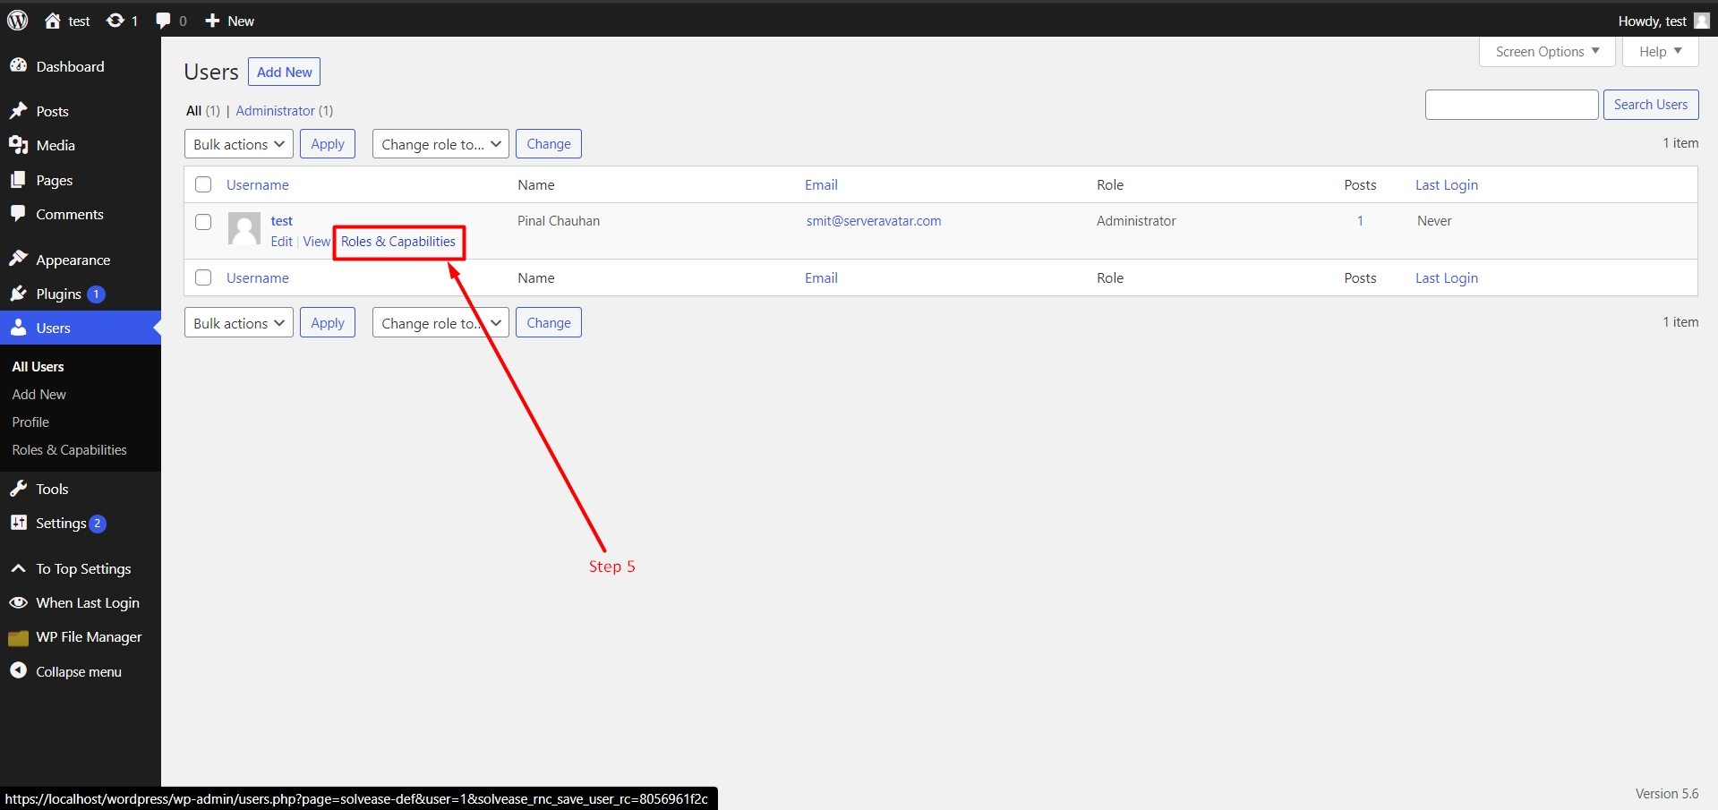The image size is (1718, 810).
Task: Click the Search Users button
Action: click(x=1651, y=105)
